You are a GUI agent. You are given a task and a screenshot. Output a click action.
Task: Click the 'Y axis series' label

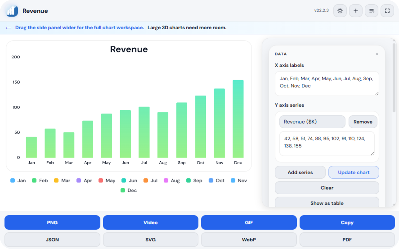pos(289,105)
